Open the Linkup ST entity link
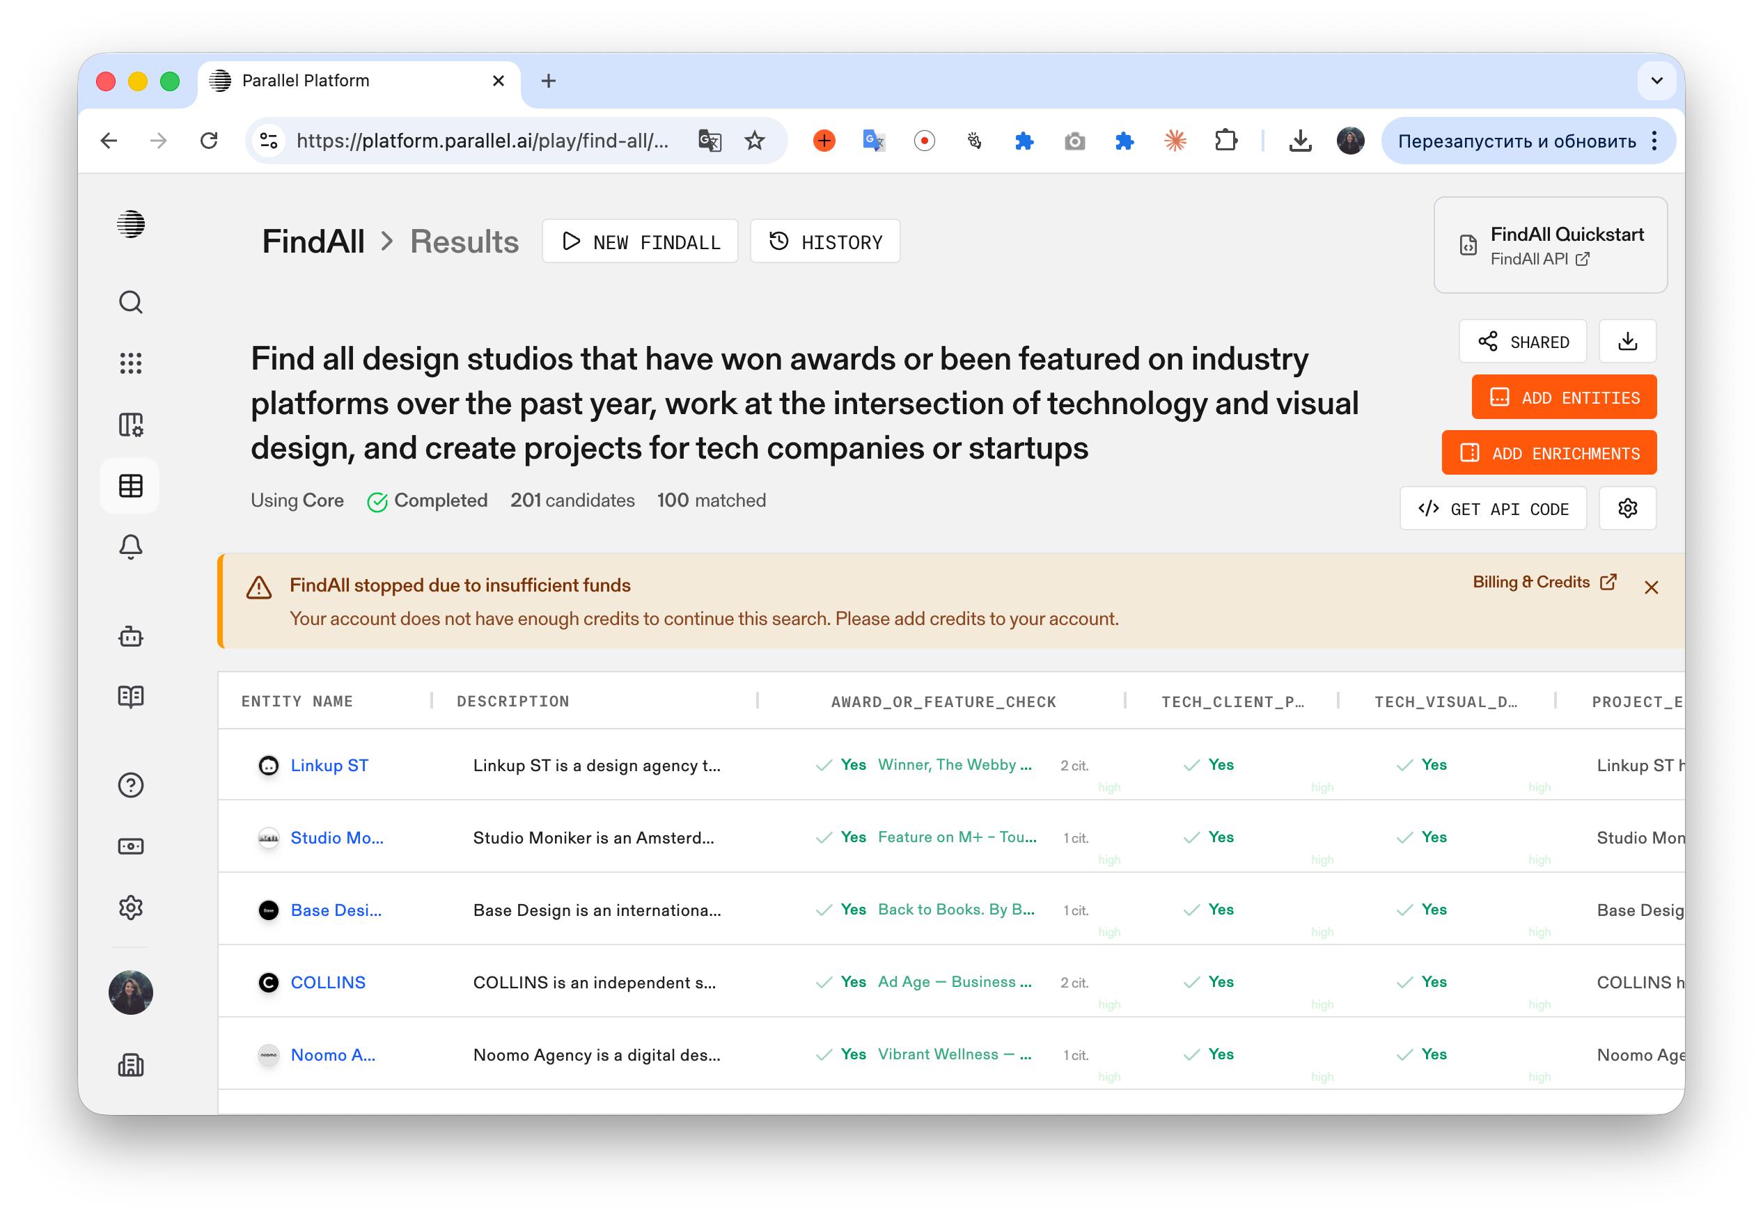1763x1218 pixels. coord(329,766)
